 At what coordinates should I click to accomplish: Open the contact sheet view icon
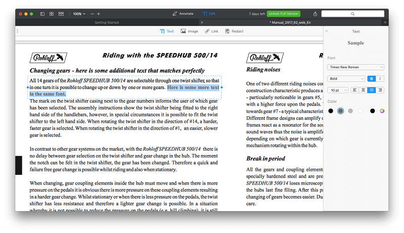(61, 14)
